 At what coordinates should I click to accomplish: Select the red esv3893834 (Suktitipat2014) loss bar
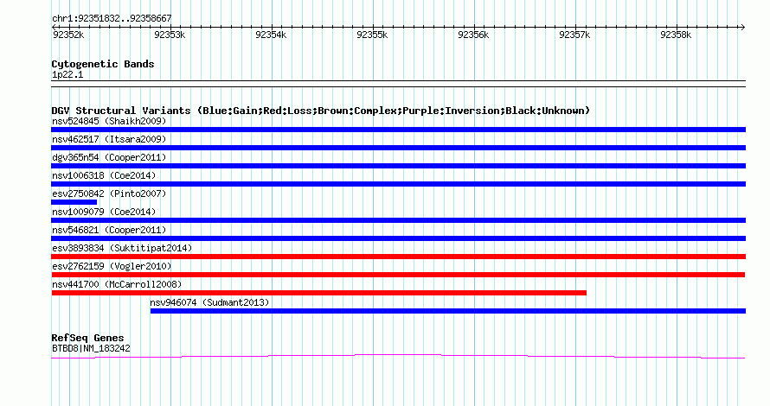398,257
